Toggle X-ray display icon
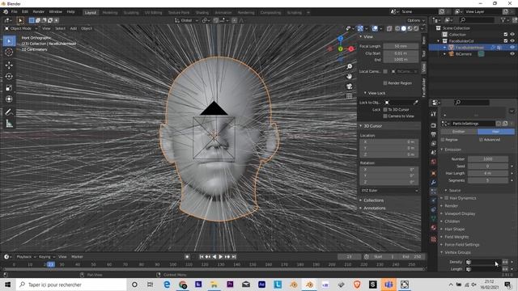 (x=389, y=29)
